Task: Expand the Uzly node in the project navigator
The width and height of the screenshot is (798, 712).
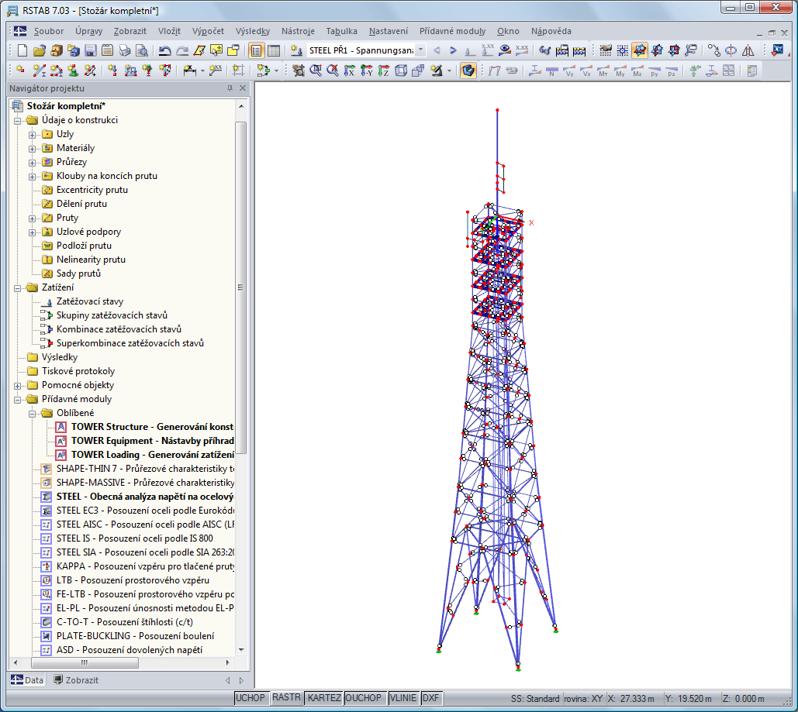Action: pyautogui.click(x=31, y=134)
